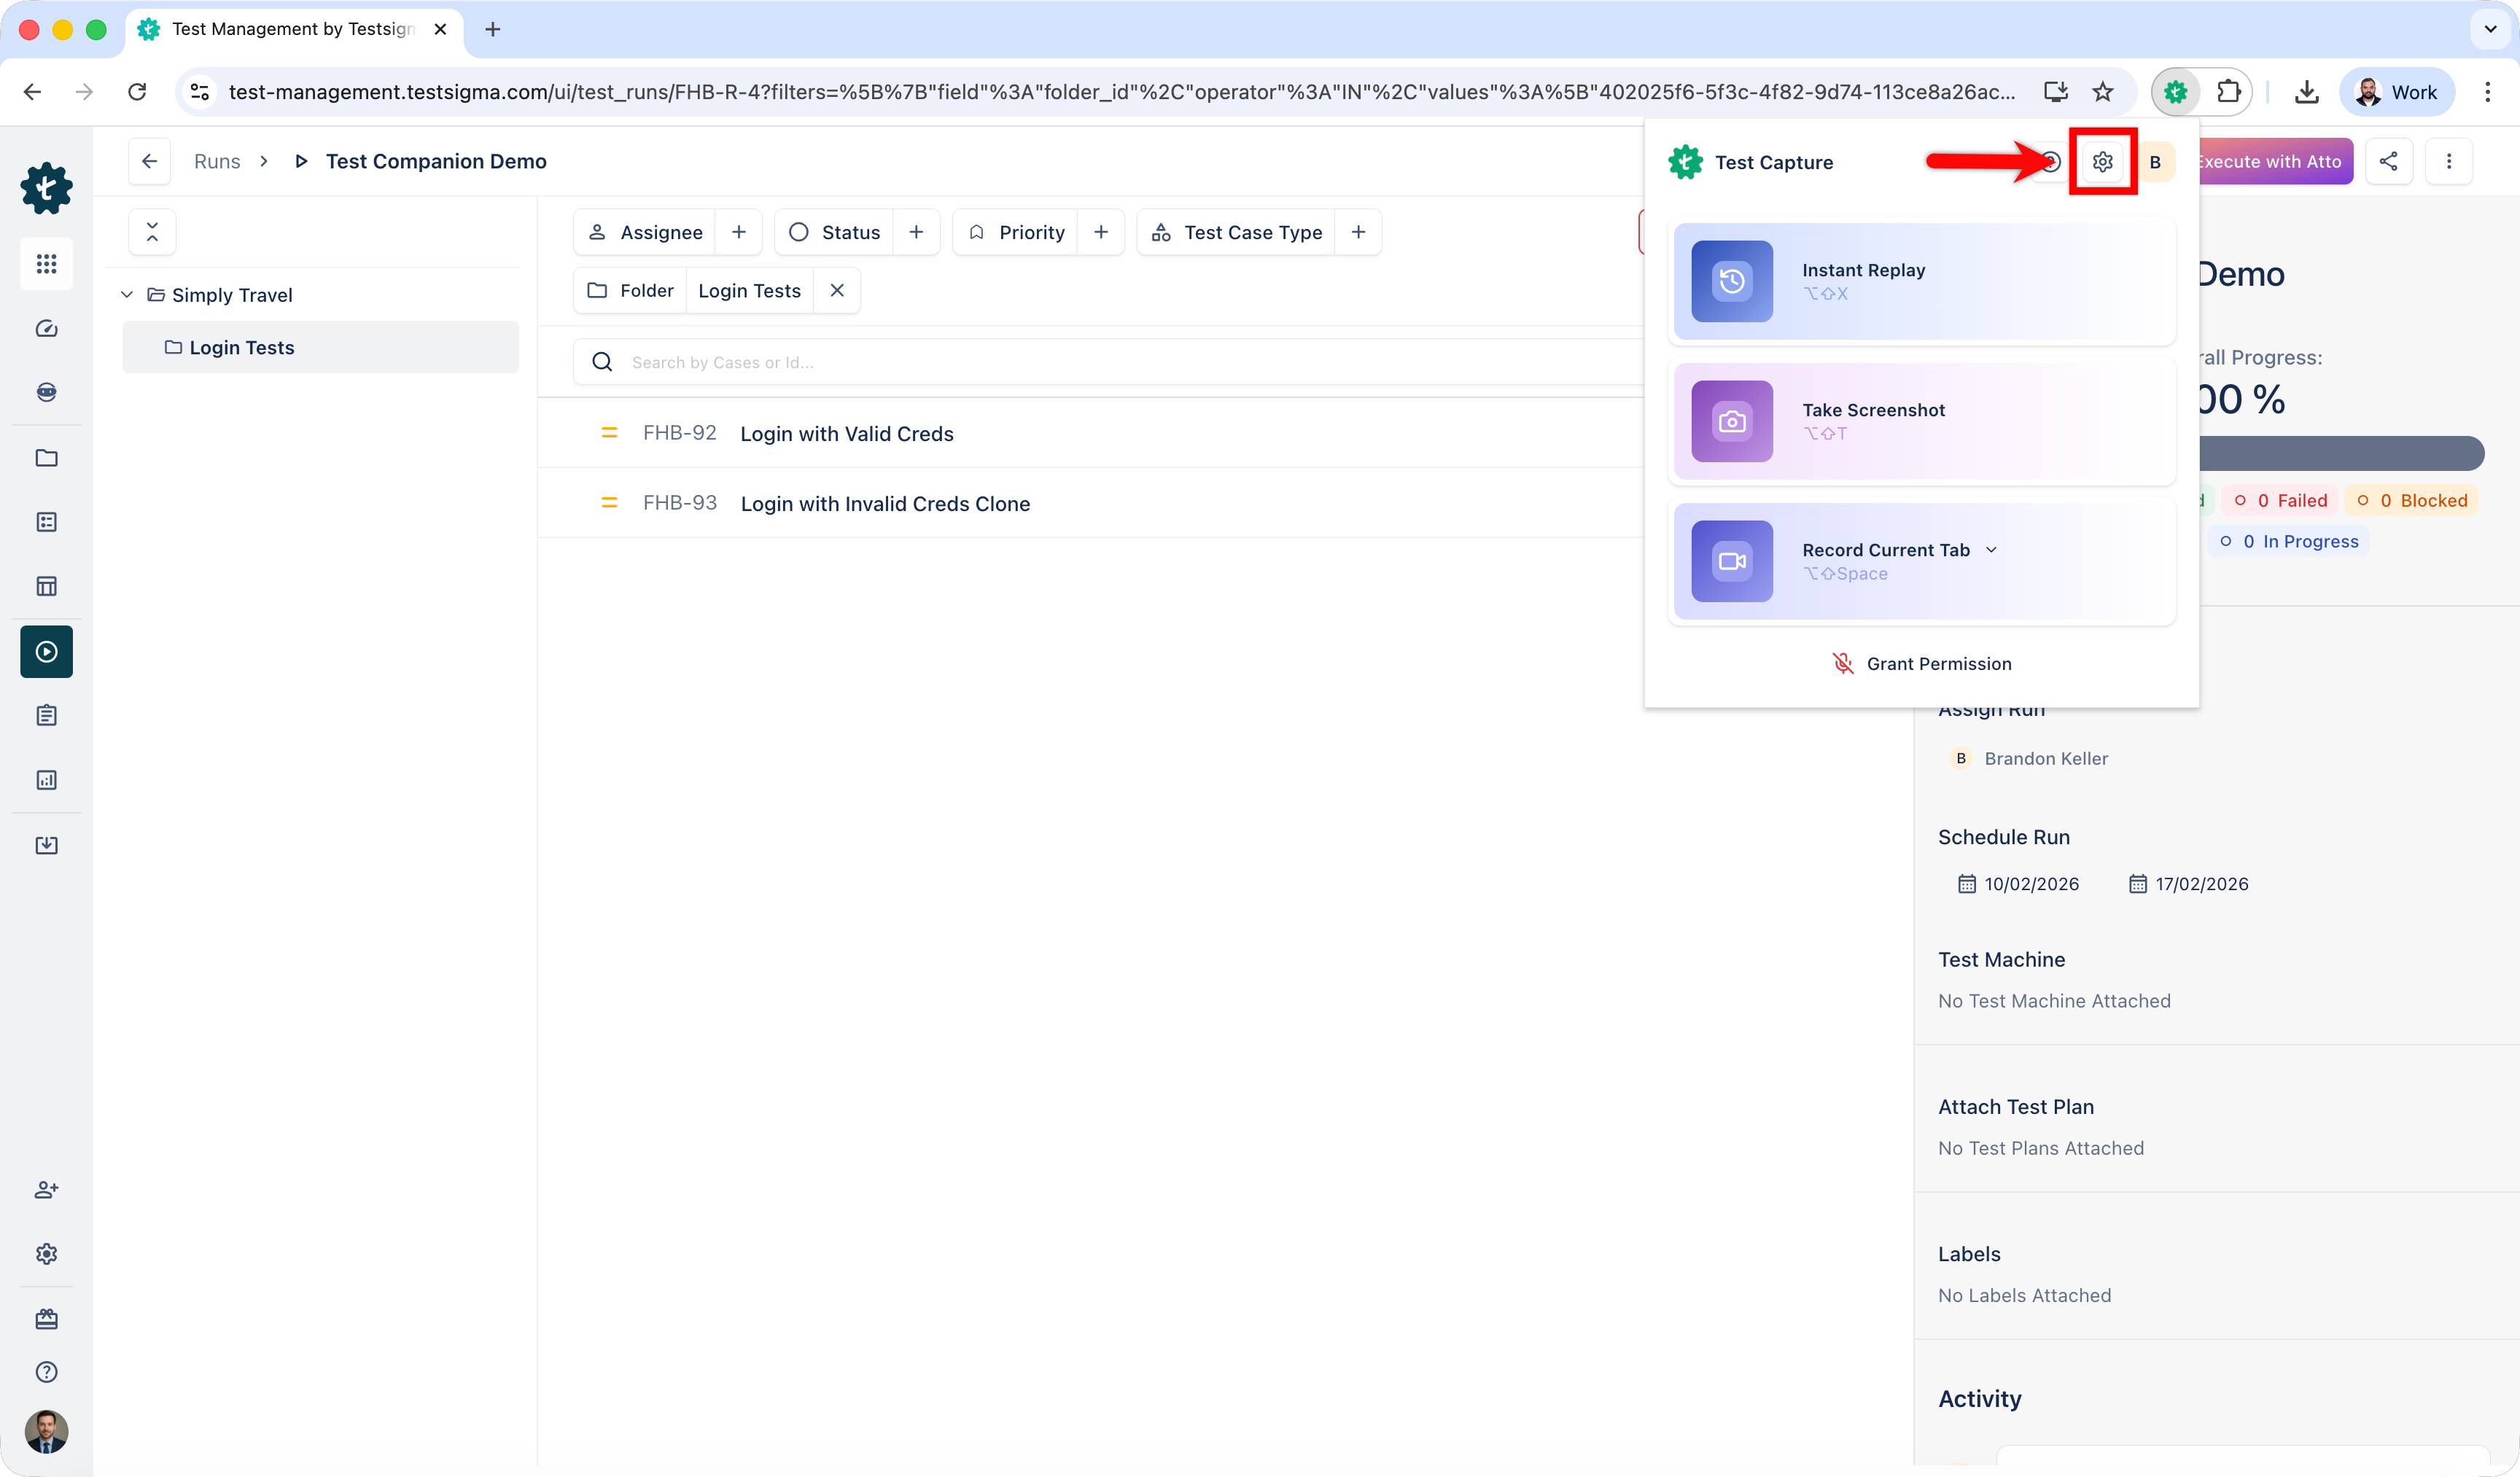Click the Instant Replay icon
Screen dimensions: 2520x1477
(x=1731, y=281)
